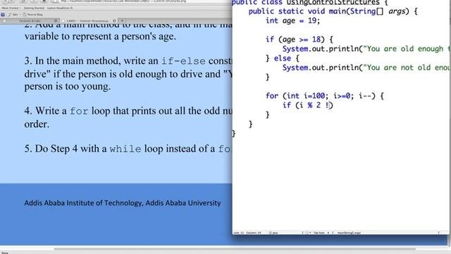Viewport: 451px width, 254px height.
Task: Click step 3 'In the main method' text
Action: click(x=128, y=73)
